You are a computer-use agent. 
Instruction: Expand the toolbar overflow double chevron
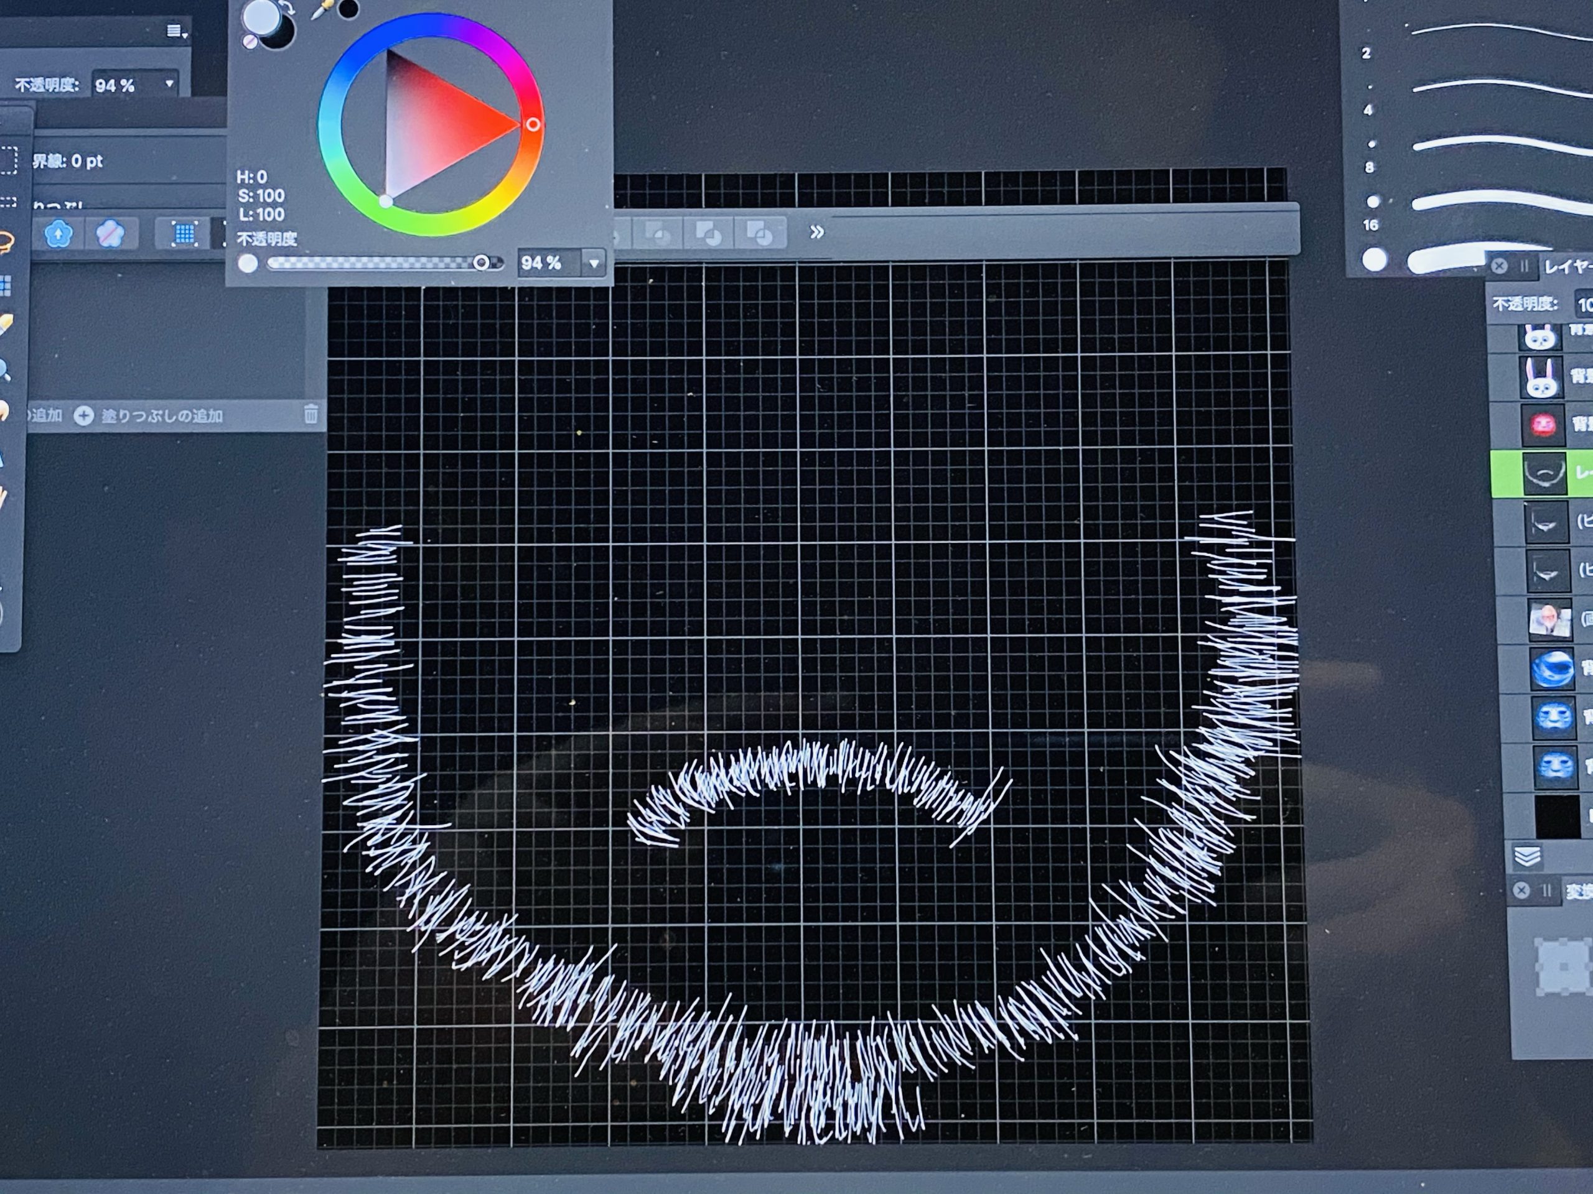(x=816, y=233)
